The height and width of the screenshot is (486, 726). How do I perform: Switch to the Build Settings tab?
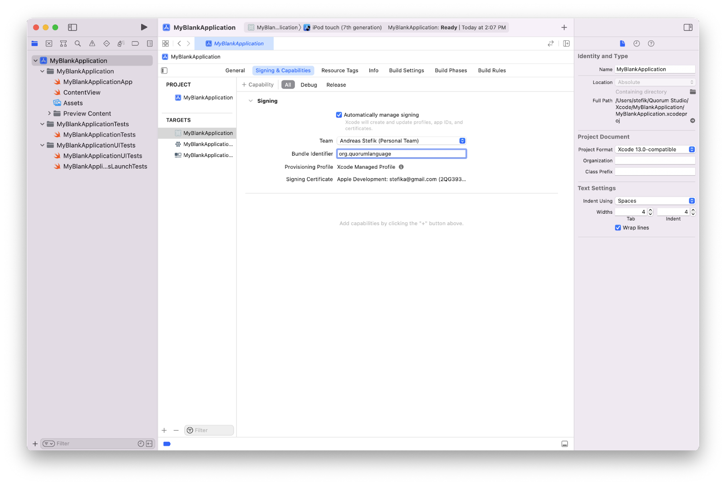pos(407,70)
